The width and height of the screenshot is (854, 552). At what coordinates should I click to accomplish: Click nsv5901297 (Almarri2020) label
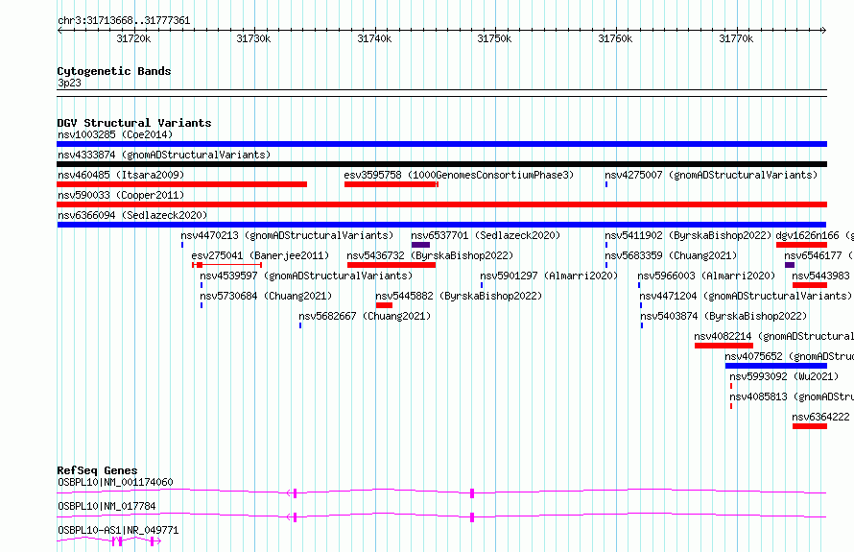point(549,276)
